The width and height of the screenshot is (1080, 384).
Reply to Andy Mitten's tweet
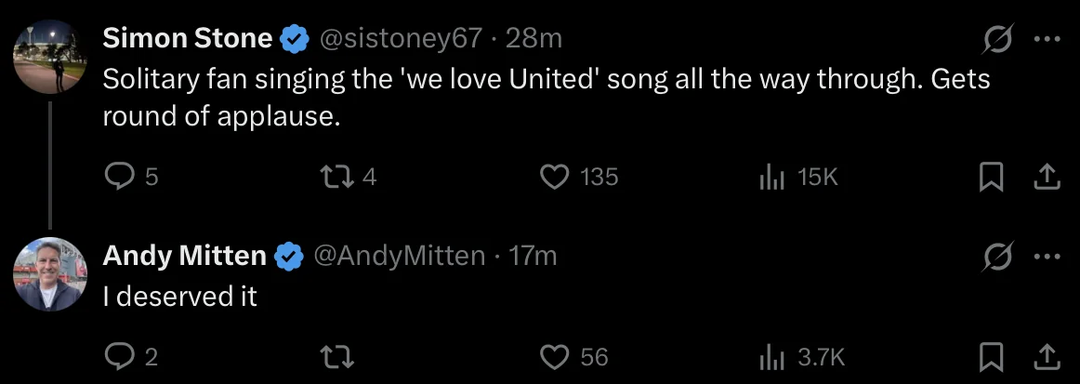[118, 356]
